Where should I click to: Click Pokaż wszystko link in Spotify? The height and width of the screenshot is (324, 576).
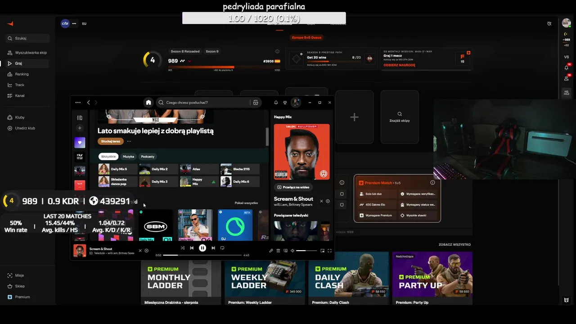[246, 203]
